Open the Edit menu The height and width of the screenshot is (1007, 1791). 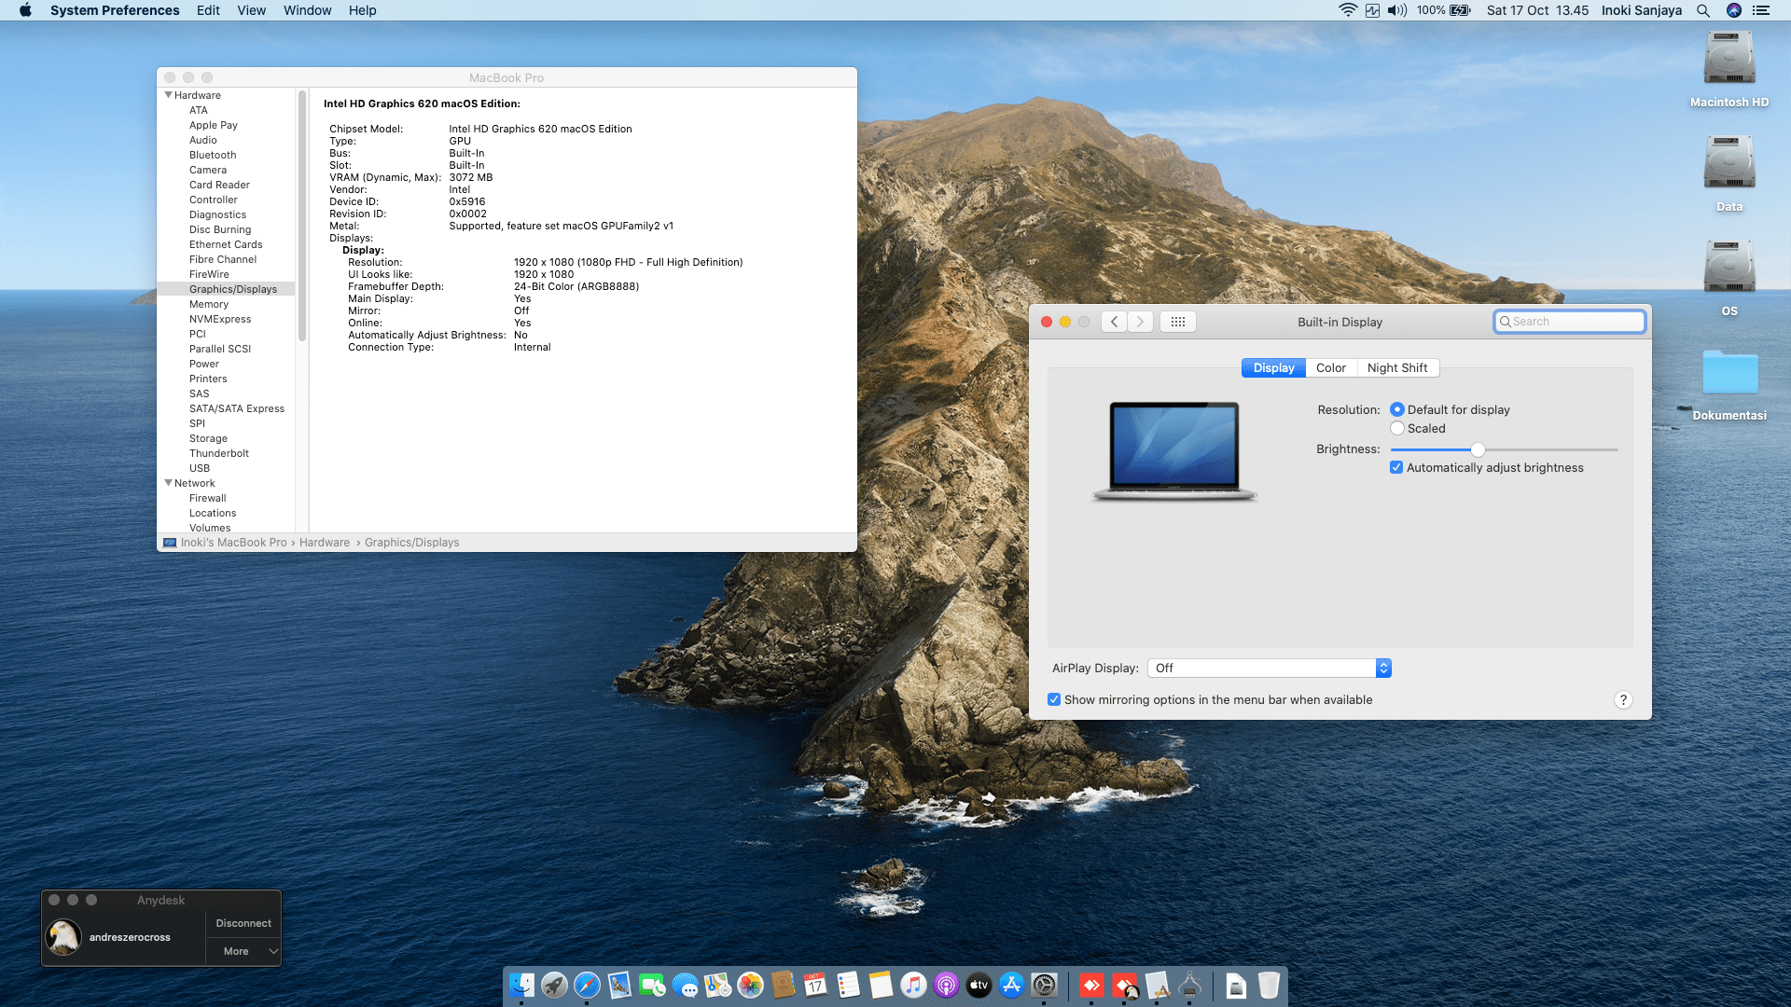[208, 10]
